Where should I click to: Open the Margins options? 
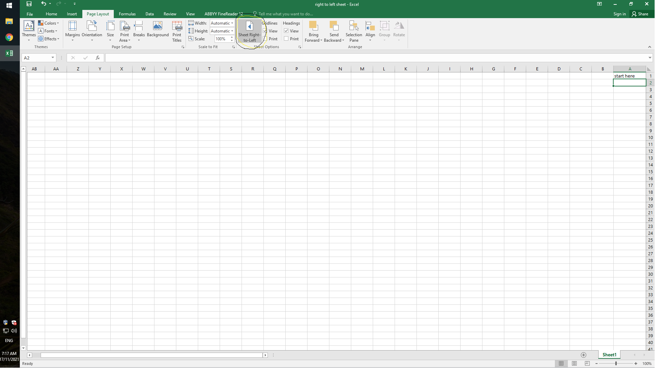coord(72,31)
